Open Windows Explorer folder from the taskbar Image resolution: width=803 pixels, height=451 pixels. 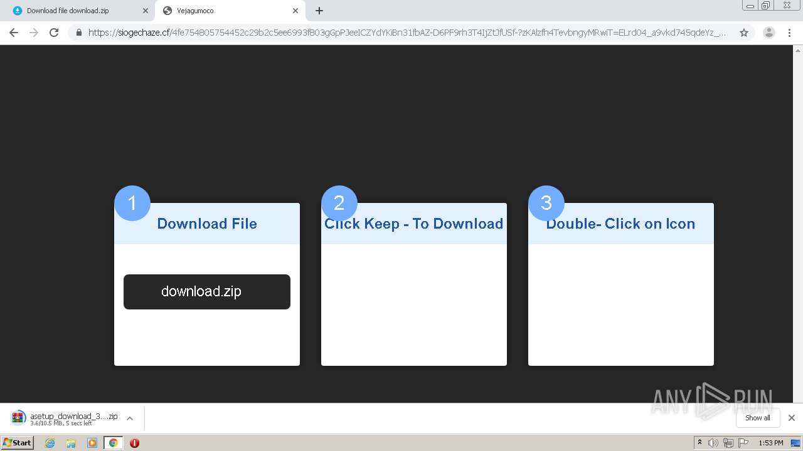coord(71,443)
